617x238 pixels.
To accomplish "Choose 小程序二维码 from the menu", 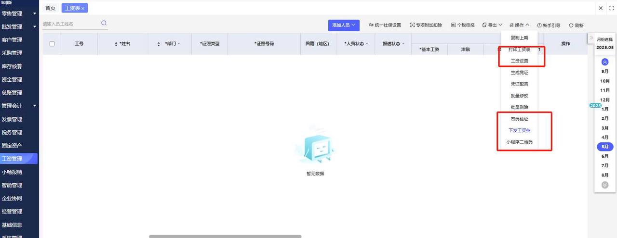I will pyautogui.click(x=519, y=142).
